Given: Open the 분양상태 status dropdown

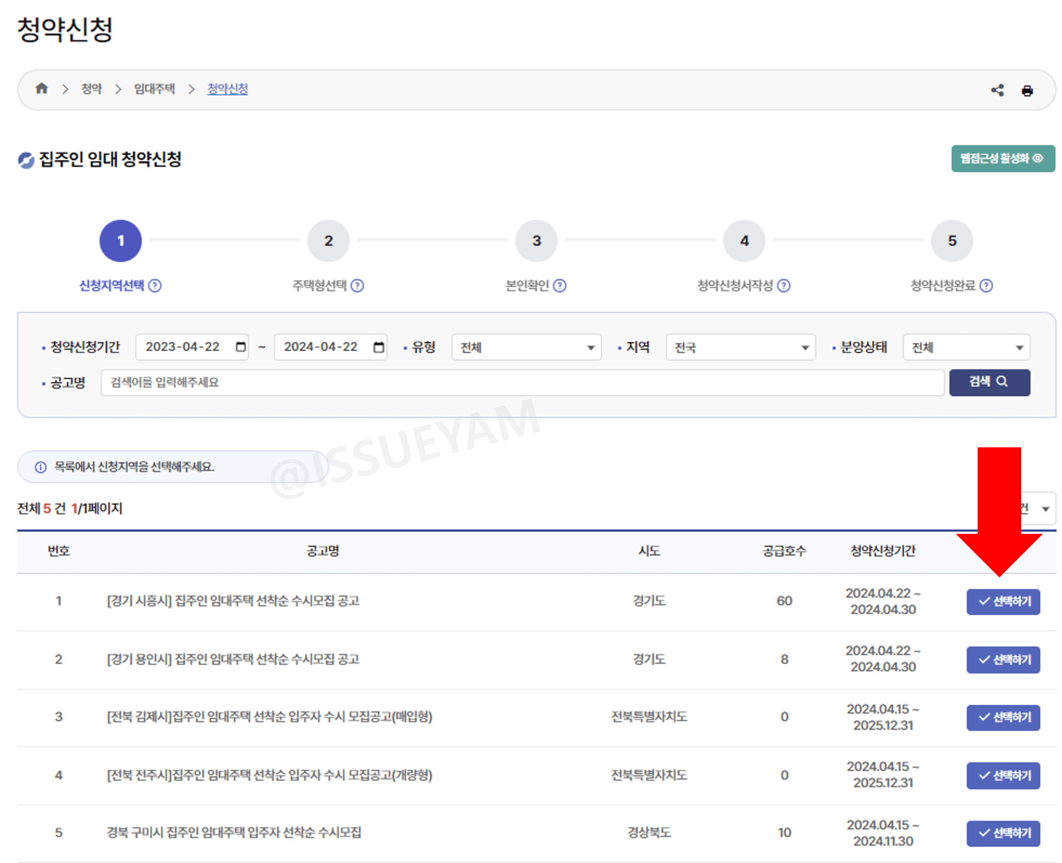Looking at the screenshot, I should coord(966,347).
